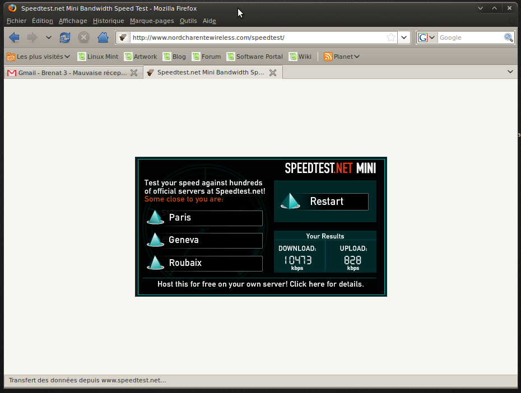Click the back navigation arrow
521x393 pixels.
coord(15,38)
